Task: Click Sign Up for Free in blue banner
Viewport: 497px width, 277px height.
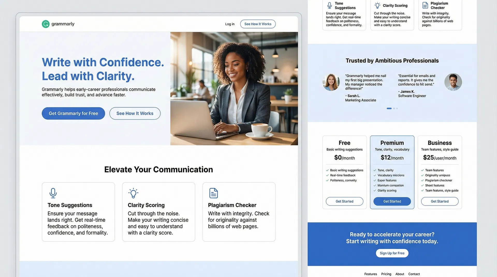Action: (x=392, y=253)
